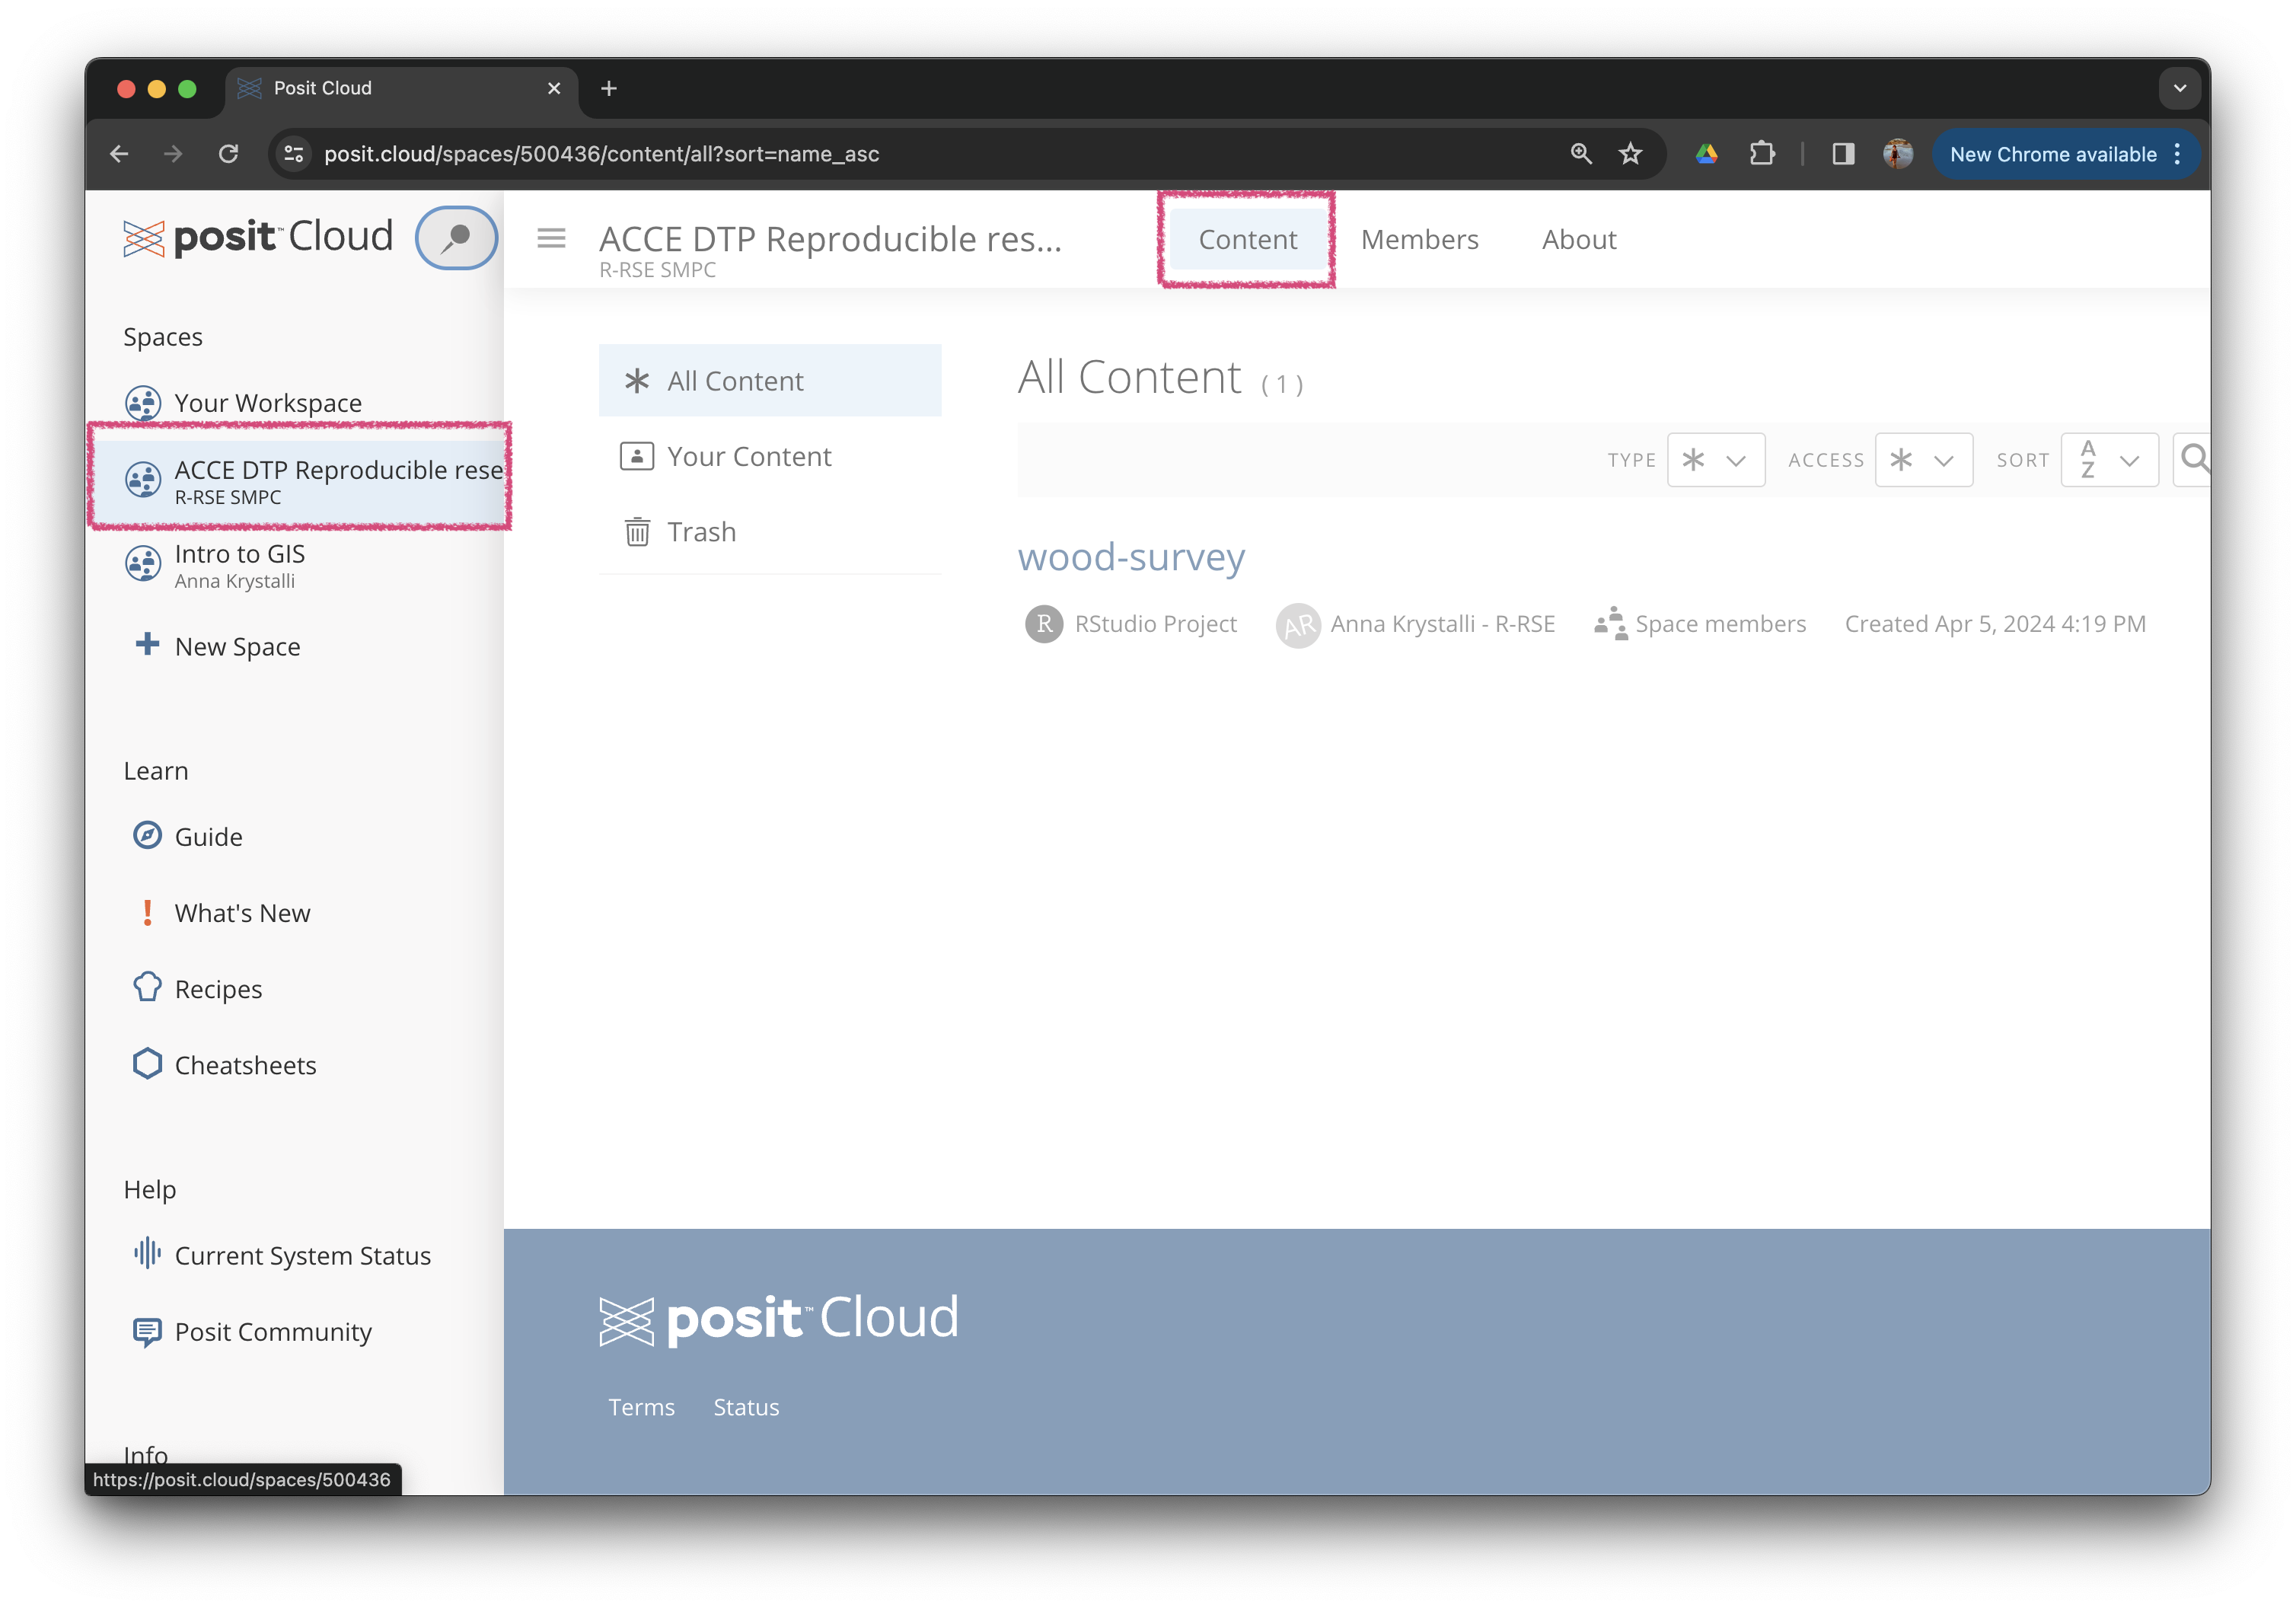Open a new browser tab with plus
2296x1608 pixels.
(609, 88)
